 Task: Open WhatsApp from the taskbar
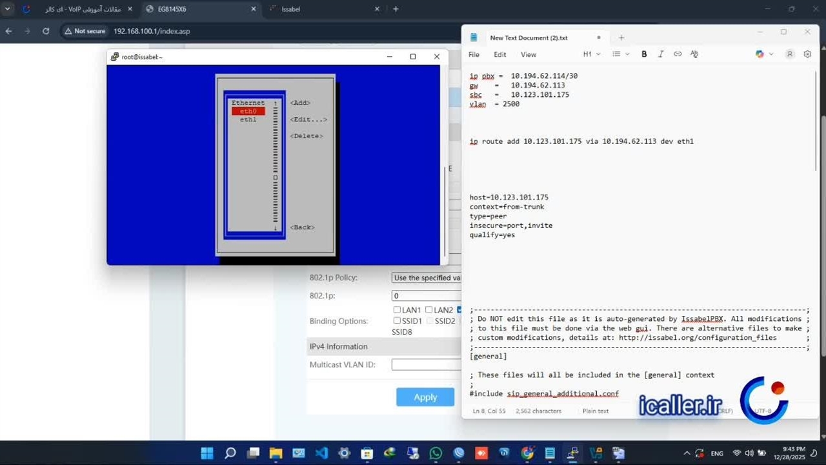click(436, 453)
